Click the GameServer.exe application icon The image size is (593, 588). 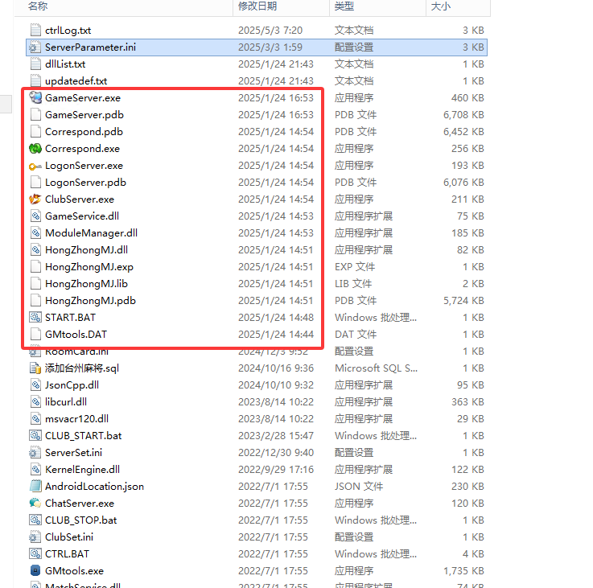35,97
